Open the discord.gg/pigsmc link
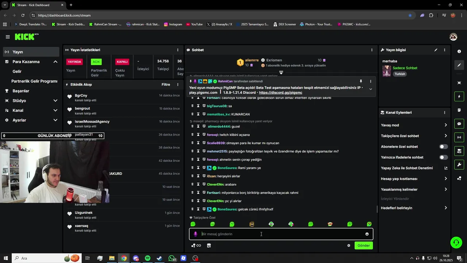 coord(281,93)
